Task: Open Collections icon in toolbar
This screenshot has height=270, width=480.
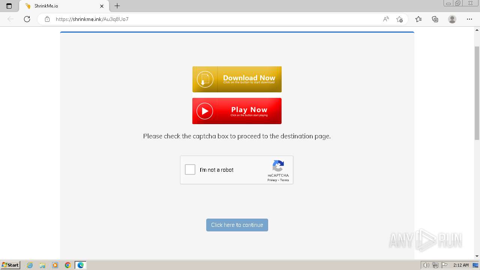Action: (x=435, y=19)
